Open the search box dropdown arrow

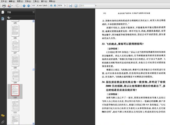coord(95,6)
